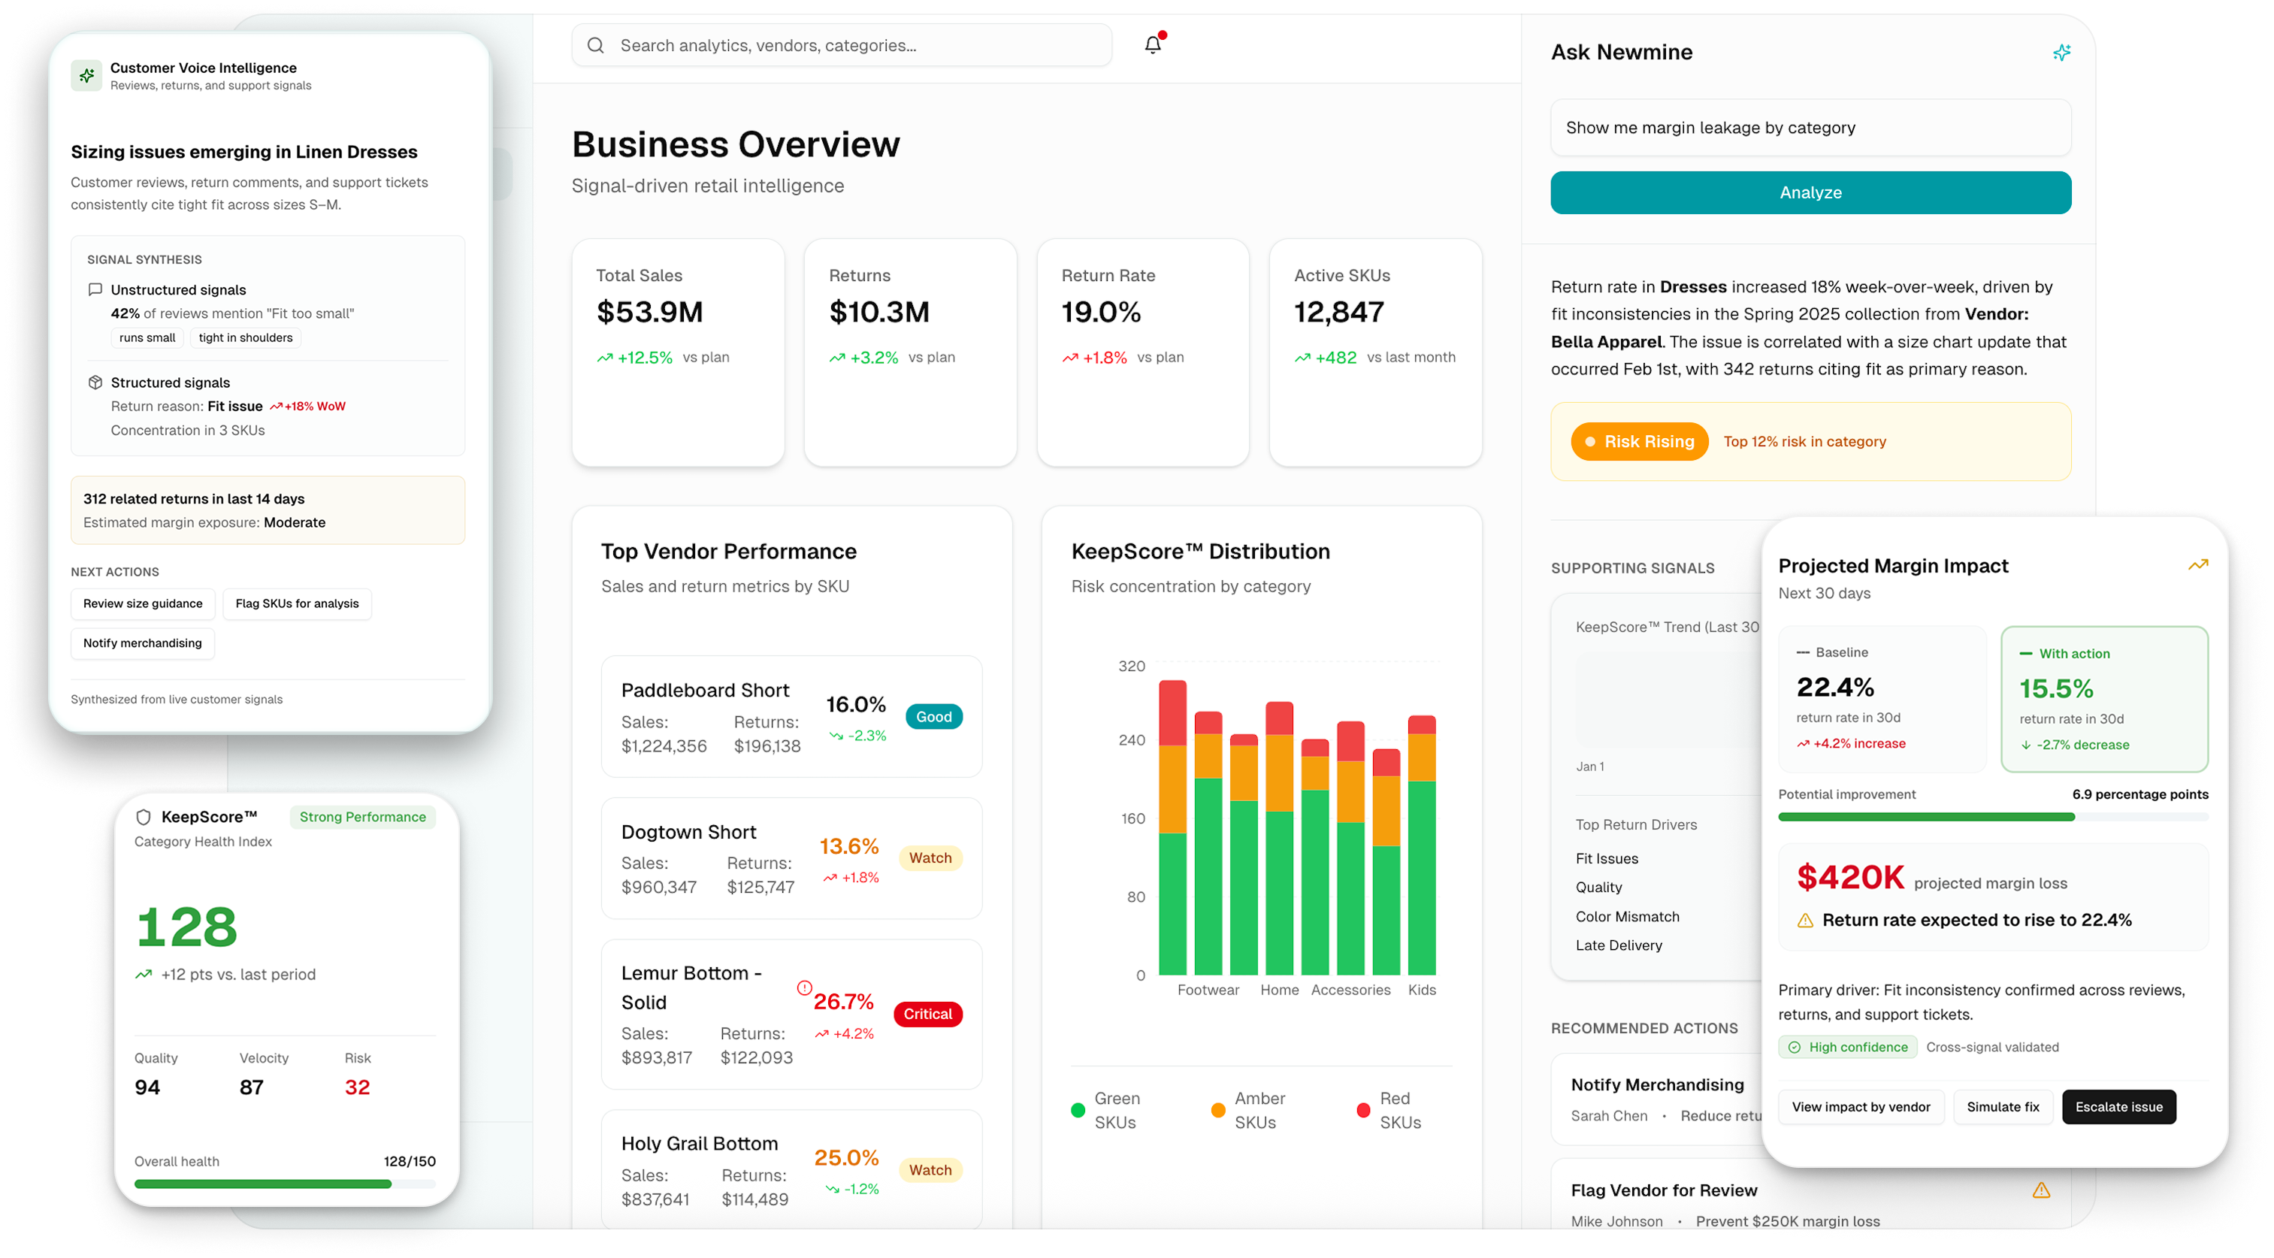The image size is (2274, 1258).
Task: Open View impact by vendor
Action: (1861, 1106)
